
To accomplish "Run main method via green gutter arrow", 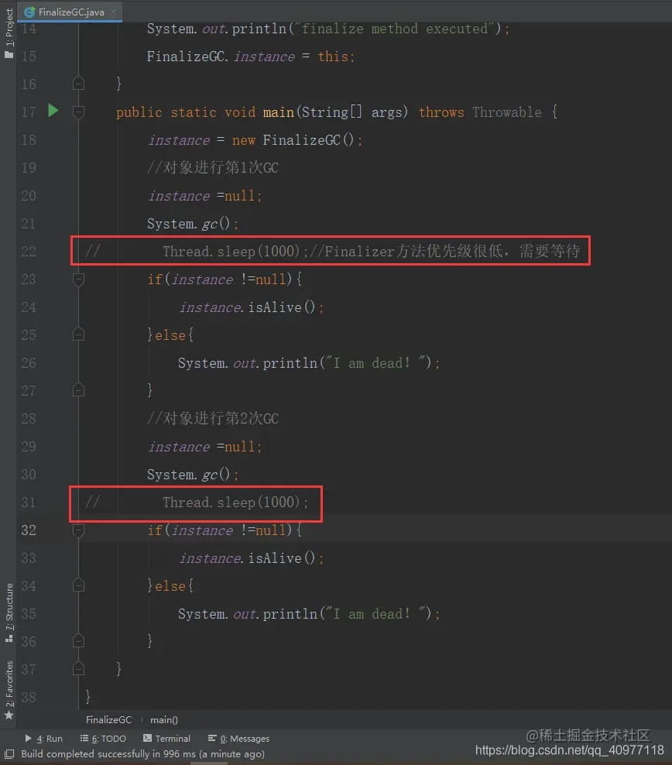I will [53, 111].
